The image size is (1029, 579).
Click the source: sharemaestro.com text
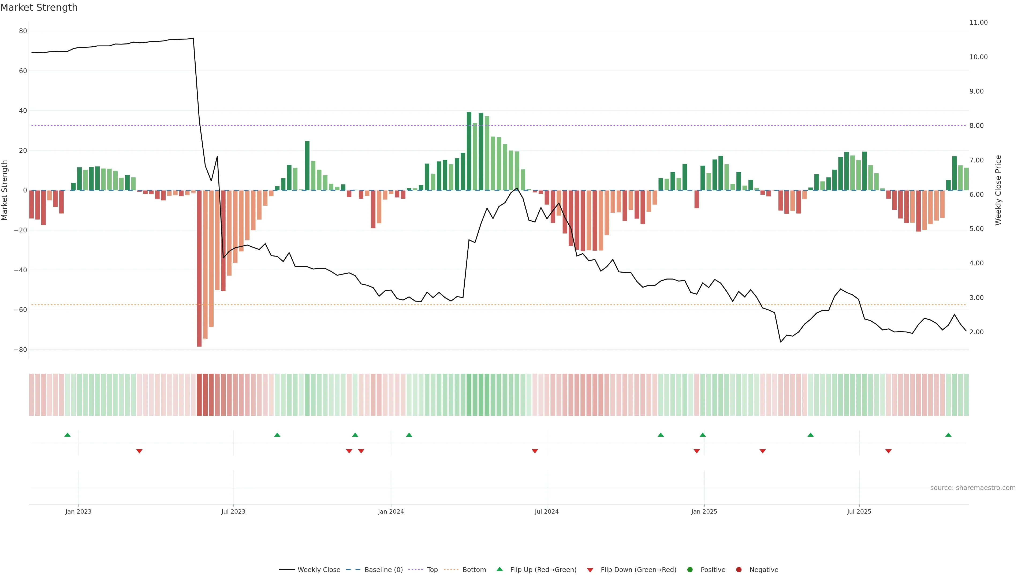tap(973, 488)
